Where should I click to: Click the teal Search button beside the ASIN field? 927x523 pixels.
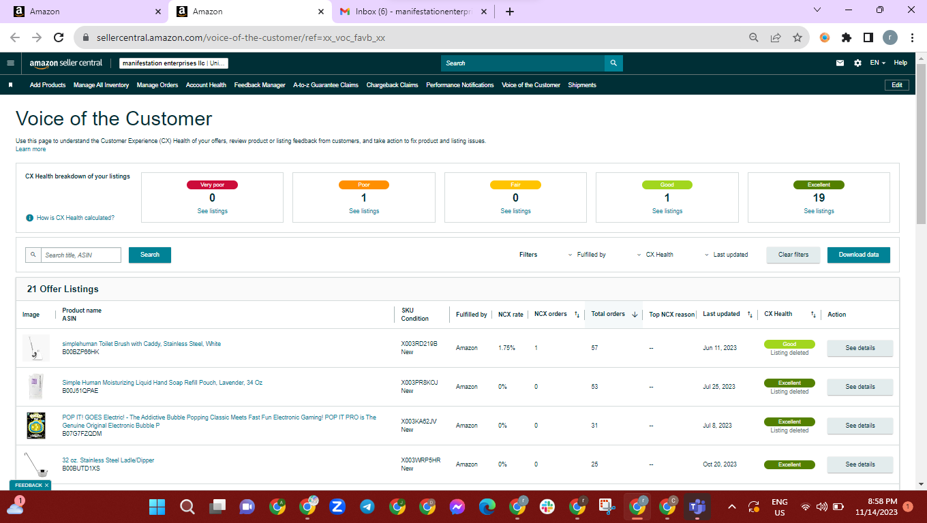[150, 255]
